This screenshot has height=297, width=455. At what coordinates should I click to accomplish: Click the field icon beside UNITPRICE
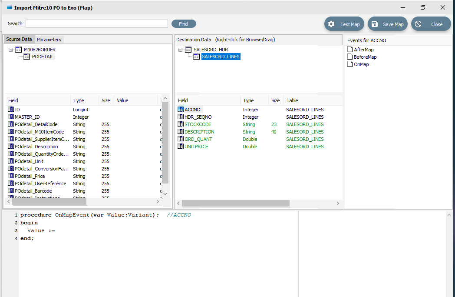181,147
